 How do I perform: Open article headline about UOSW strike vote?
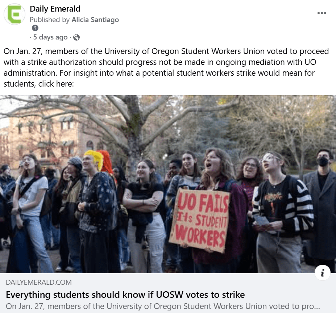pyautogui.click(x=125, y=295)
